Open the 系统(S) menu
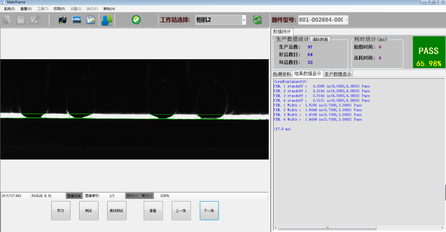 (9, 8)
